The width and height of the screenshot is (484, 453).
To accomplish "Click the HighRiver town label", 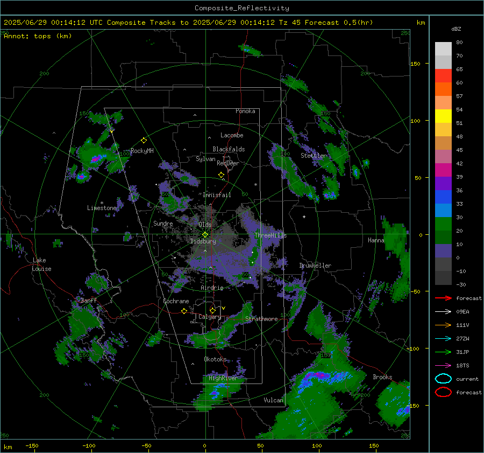I will 223,378.
